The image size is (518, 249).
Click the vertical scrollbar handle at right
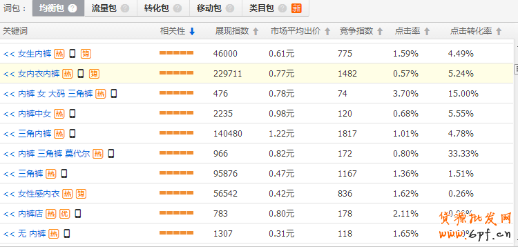(x=516, y=68)
